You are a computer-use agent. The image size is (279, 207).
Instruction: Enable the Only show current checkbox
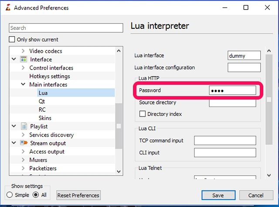point(12,40)
